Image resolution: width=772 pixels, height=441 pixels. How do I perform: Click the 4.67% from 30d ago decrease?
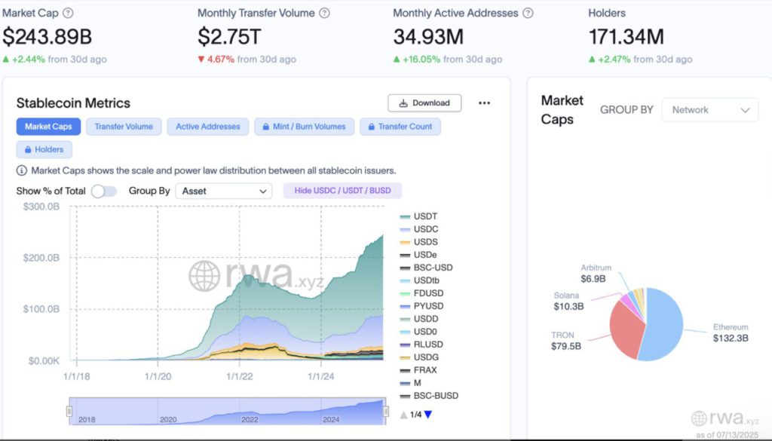click(x=247, y=60)
